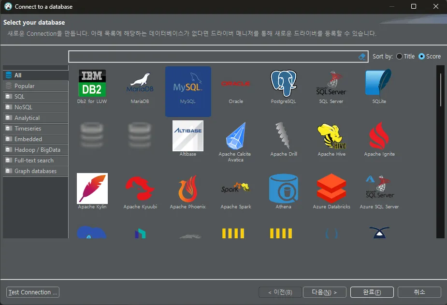Viewport: 447px width, 305px height.
Task: Choose the Azure Databricks icon
Action: point(331,191)
